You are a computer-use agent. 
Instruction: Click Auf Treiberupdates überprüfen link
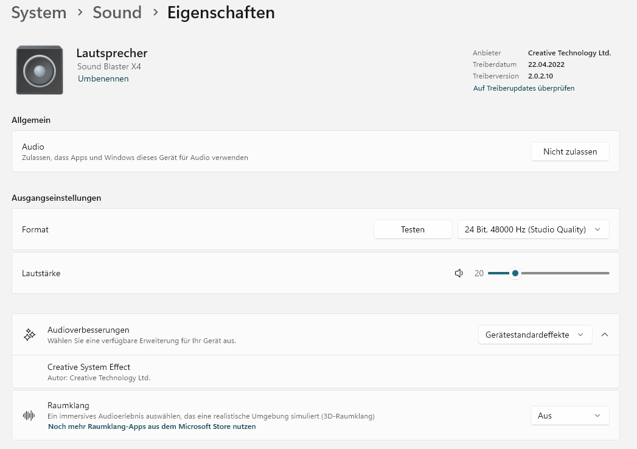tap(524, 88)
